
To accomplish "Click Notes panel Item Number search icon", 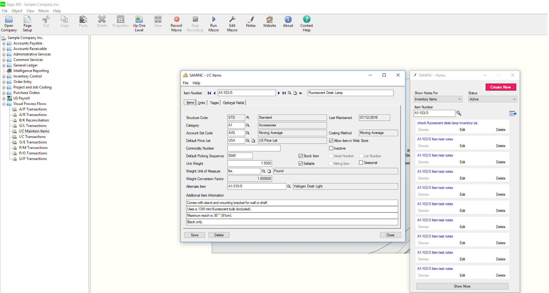I will [x=459, y=113].
